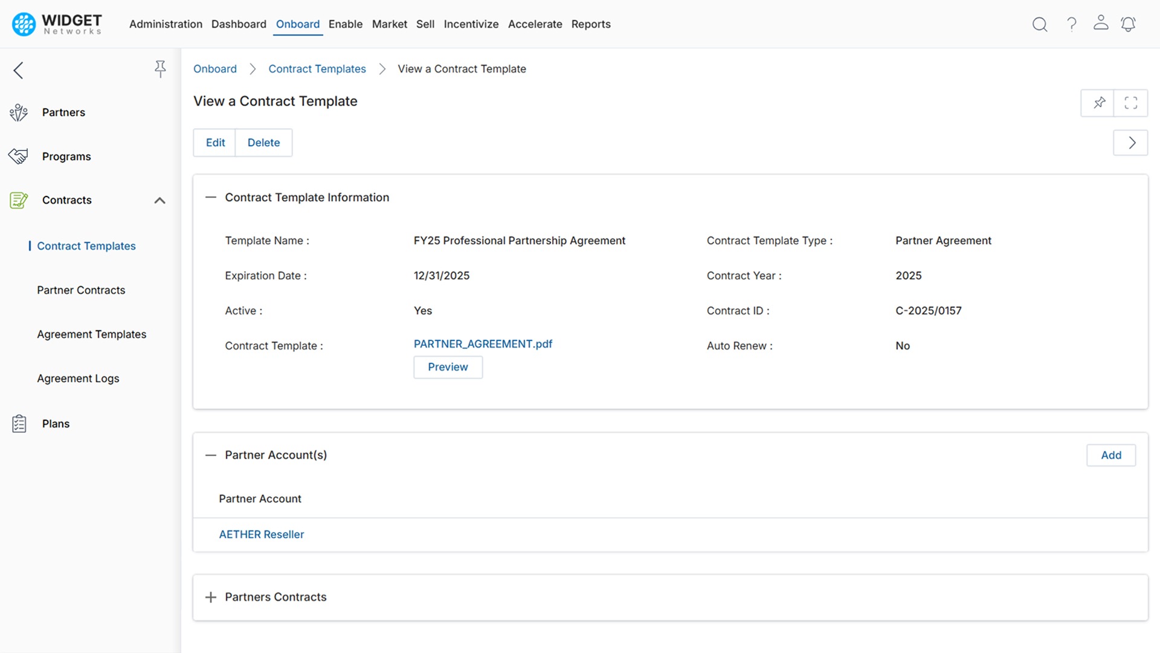Image resolution: width=1160 pixels, height=653 pixels.
Task: Collapse the Contract Template Information section
Action: (x=210, y=197)
